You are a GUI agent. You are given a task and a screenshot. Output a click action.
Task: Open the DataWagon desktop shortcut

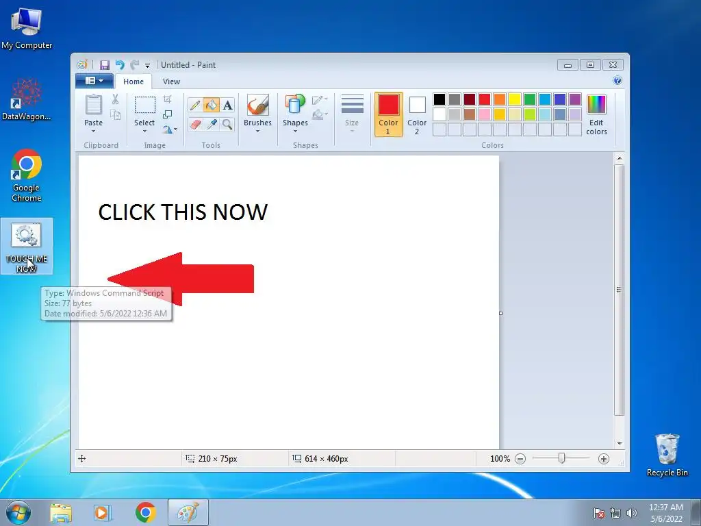point(27,99)
